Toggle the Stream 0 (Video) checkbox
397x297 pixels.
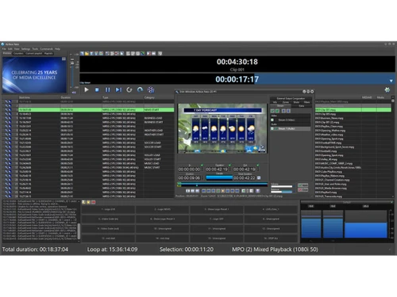pyautogui.click(x=272, y=120)
